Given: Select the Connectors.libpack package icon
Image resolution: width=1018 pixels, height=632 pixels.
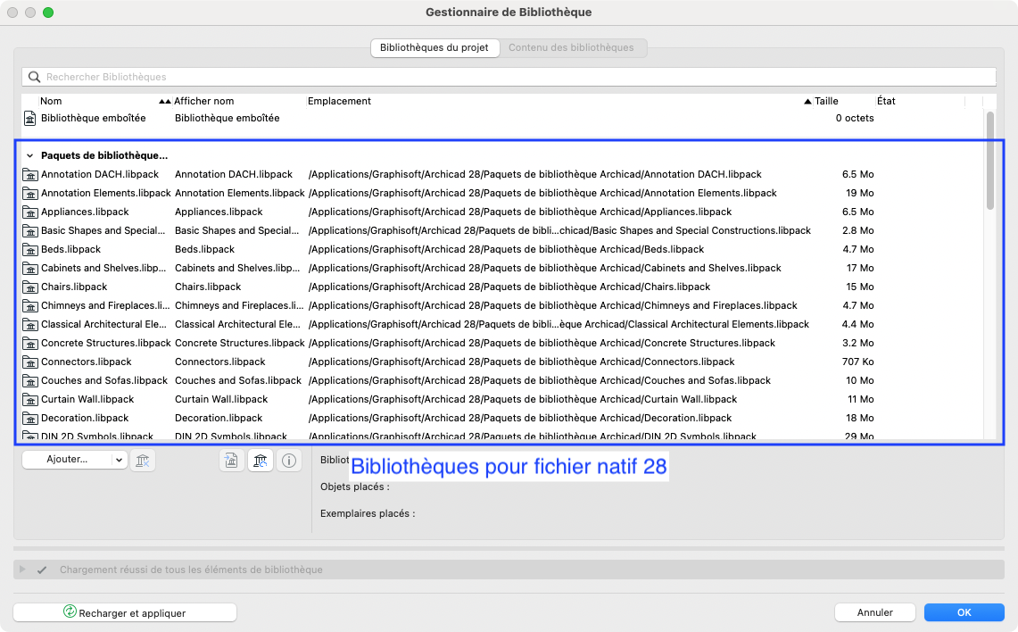Looking at the screenshot, I should click(29, 362).
